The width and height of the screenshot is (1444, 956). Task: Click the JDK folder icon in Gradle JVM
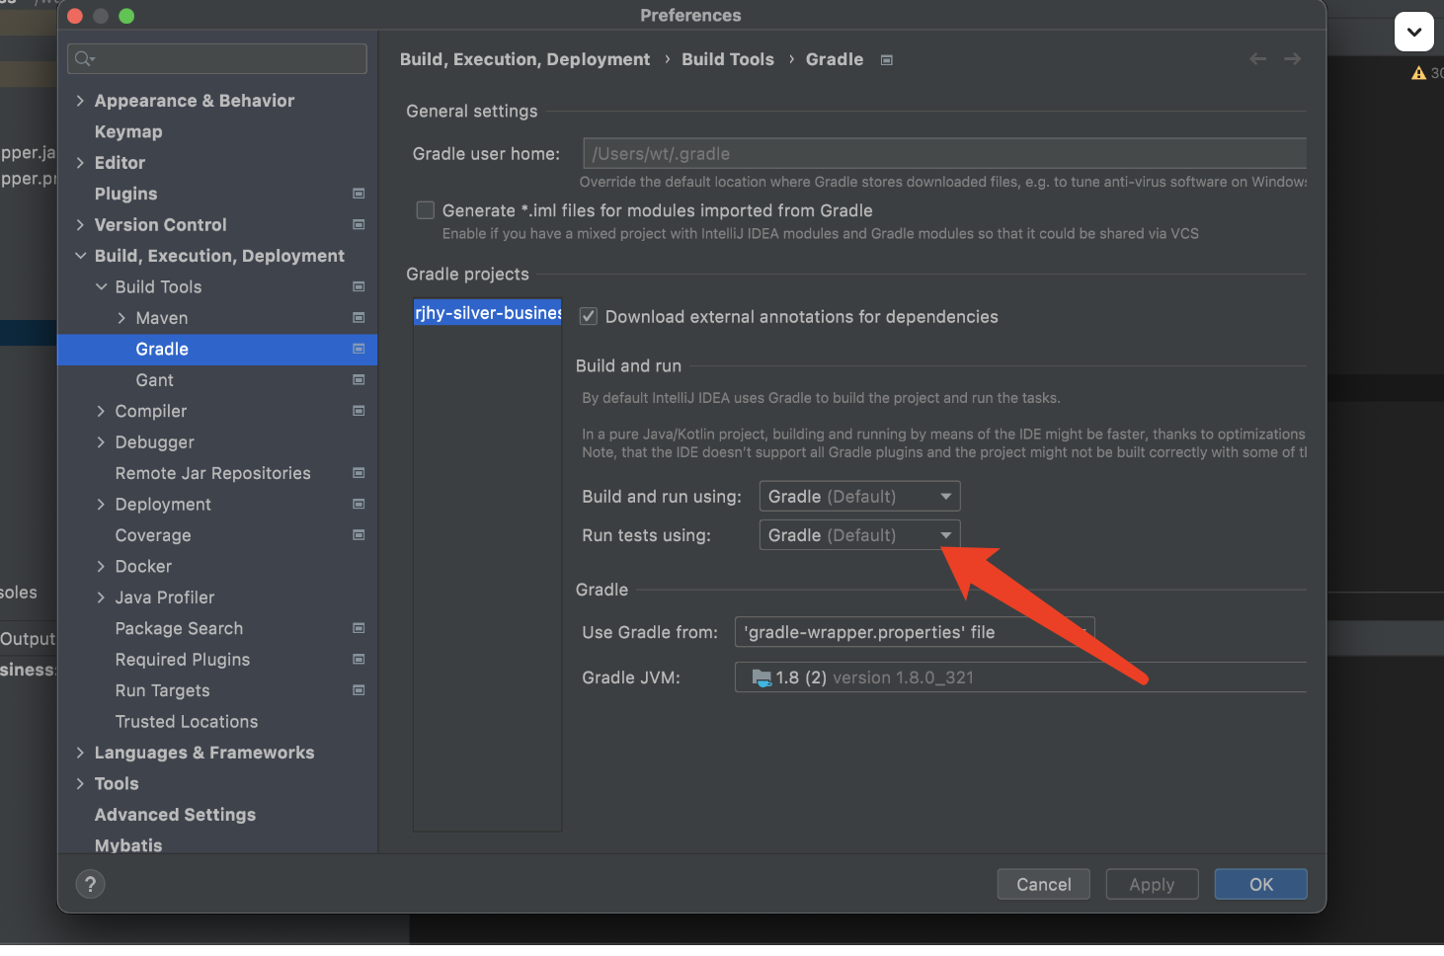click(762, 677)
